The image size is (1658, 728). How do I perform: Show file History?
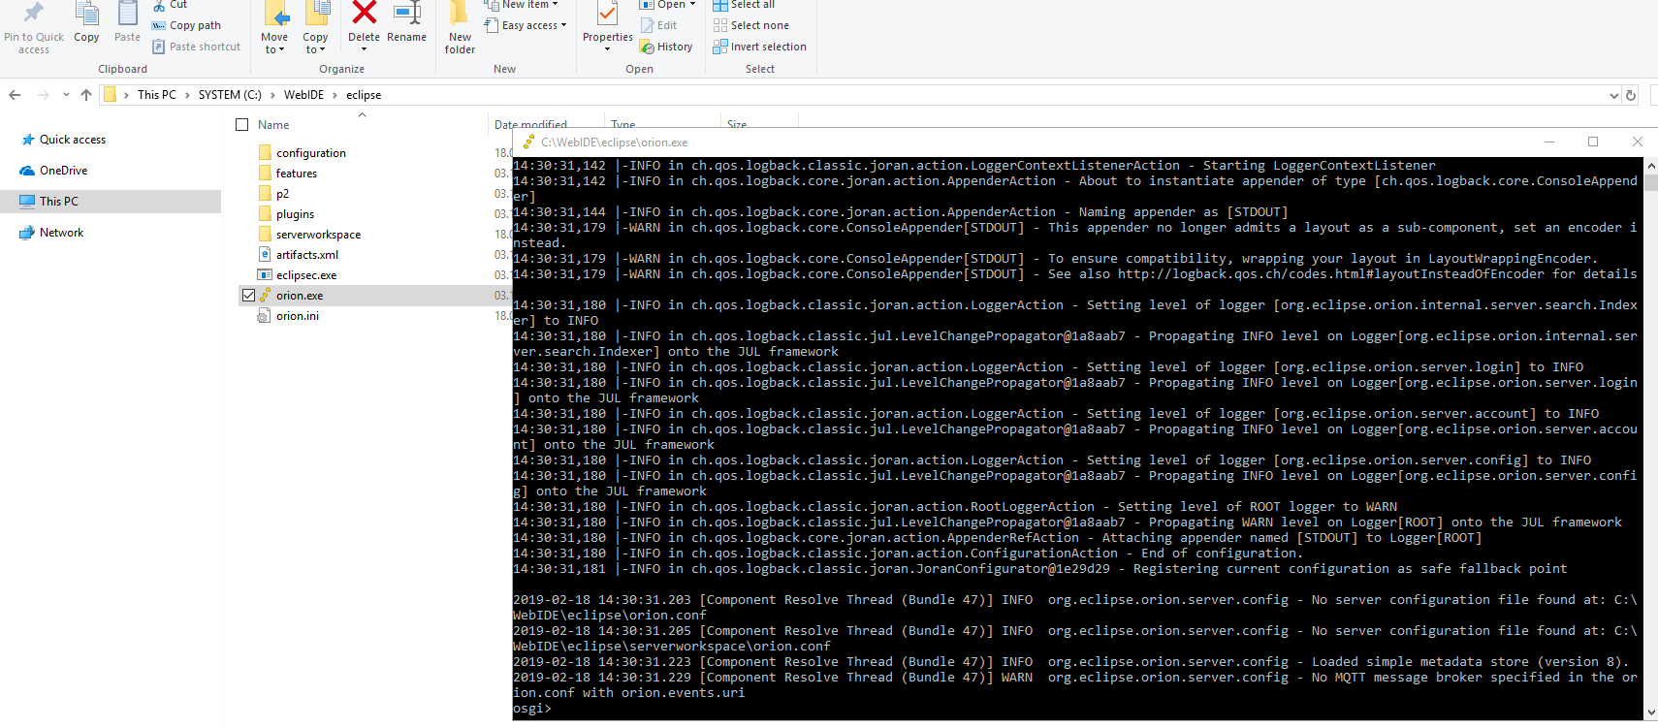[x=666, y=47]
